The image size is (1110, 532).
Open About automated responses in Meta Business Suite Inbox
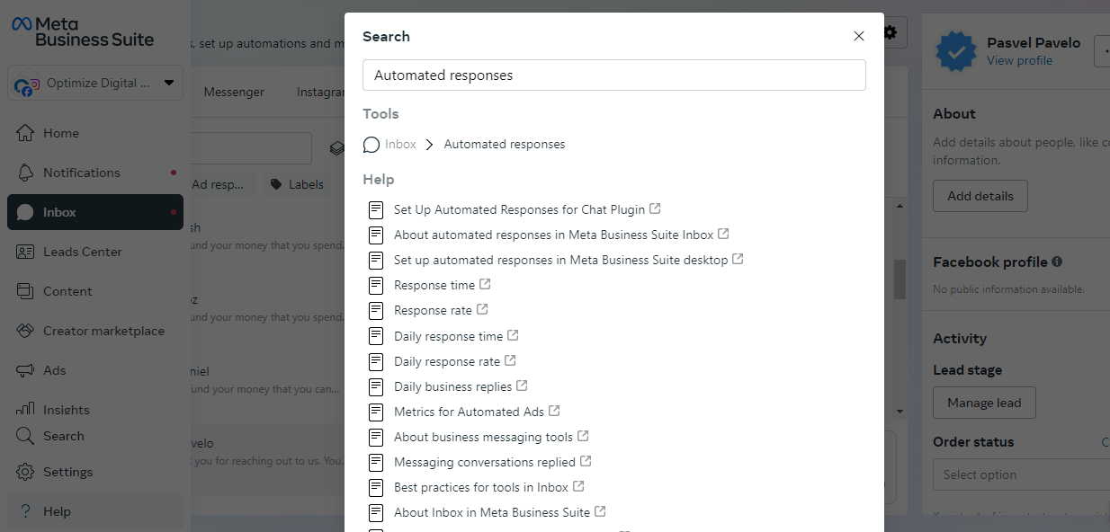pyautogui.click(x=553, y=235)
